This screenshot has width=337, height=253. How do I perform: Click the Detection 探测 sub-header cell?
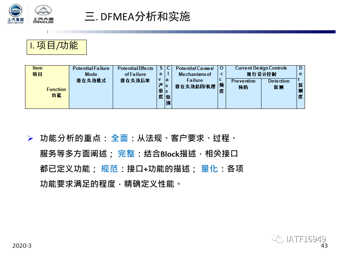(279, 93)
